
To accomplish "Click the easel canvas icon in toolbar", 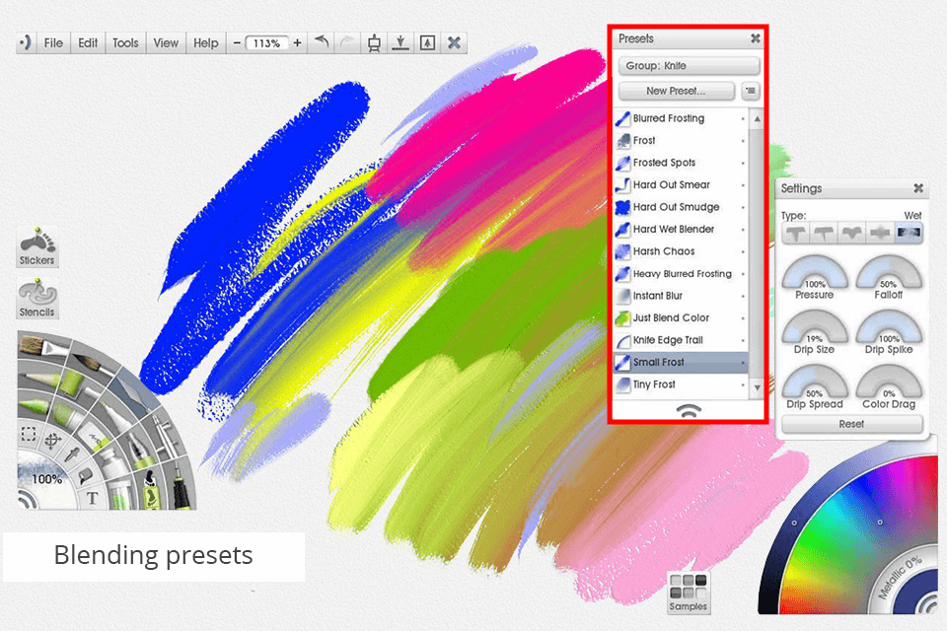I will [374, 42].
